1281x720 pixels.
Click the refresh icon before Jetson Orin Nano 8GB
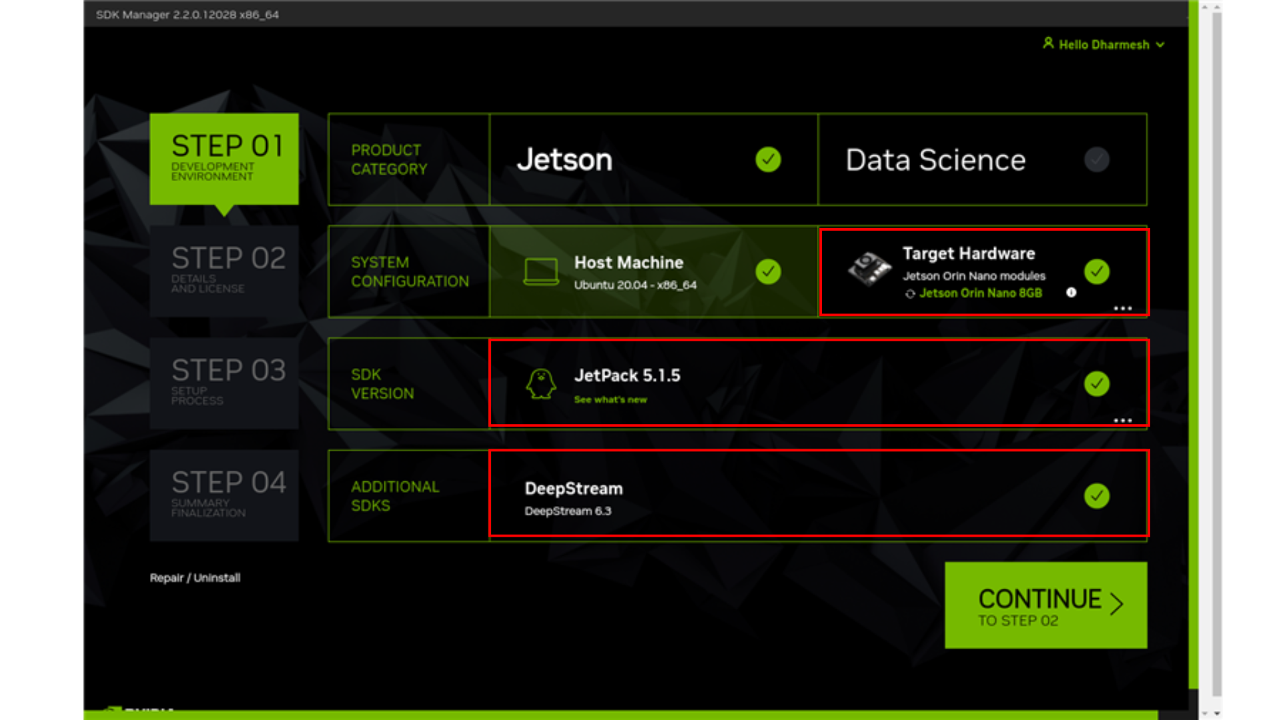coord(910,294)
